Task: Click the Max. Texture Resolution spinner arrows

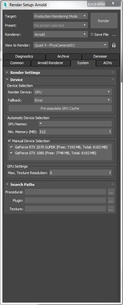Action: (x=110, y=173)
